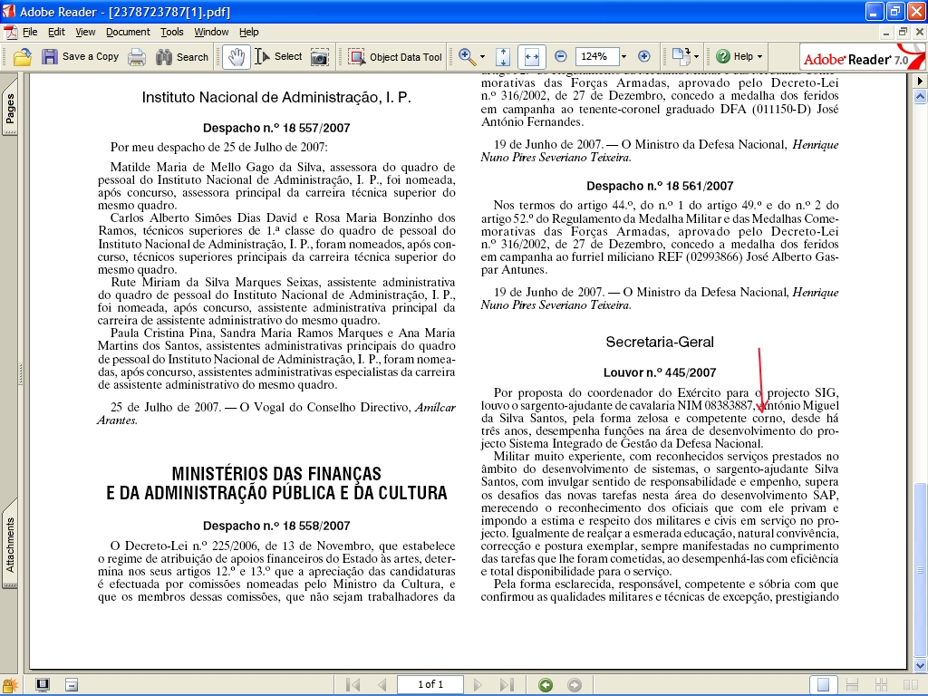Click heading 'Secretaria-Geral'

point(660,342)
